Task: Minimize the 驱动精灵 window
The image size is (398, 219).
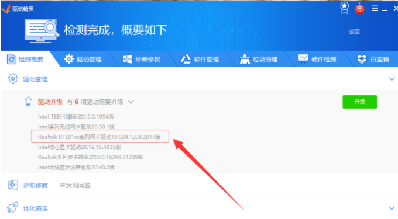Action: coord(385,10)
